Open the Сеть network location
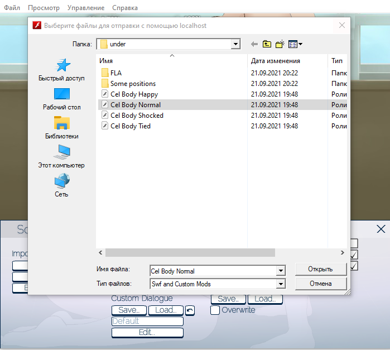 [61, 185]
